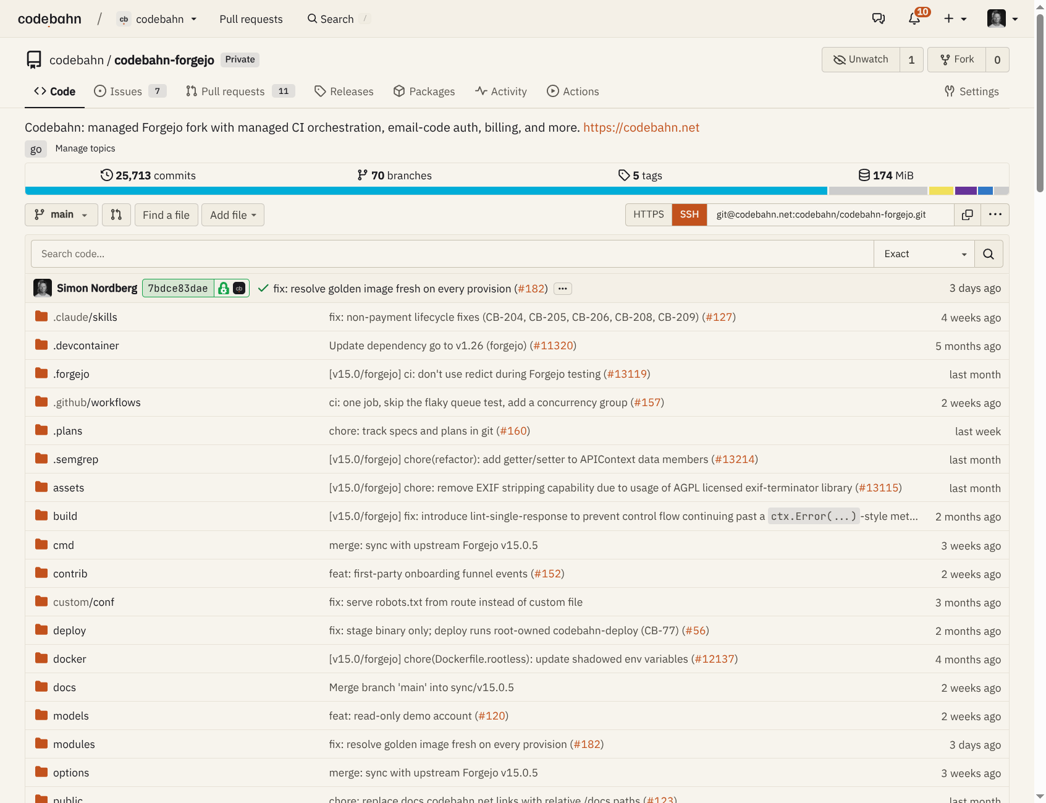Click the folder icon beside docker
The height and width of the screenshot is (803, 1046).
tap(41, 658)
